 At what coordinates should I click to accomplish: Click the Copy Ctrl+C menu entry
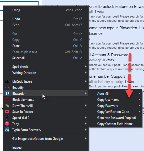46,40
